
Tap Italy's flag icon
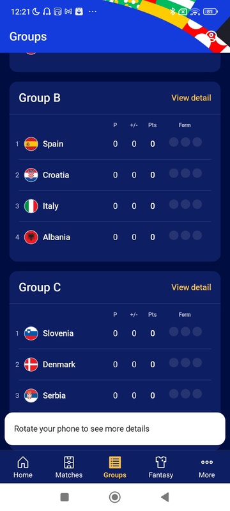tap(31, 206)
